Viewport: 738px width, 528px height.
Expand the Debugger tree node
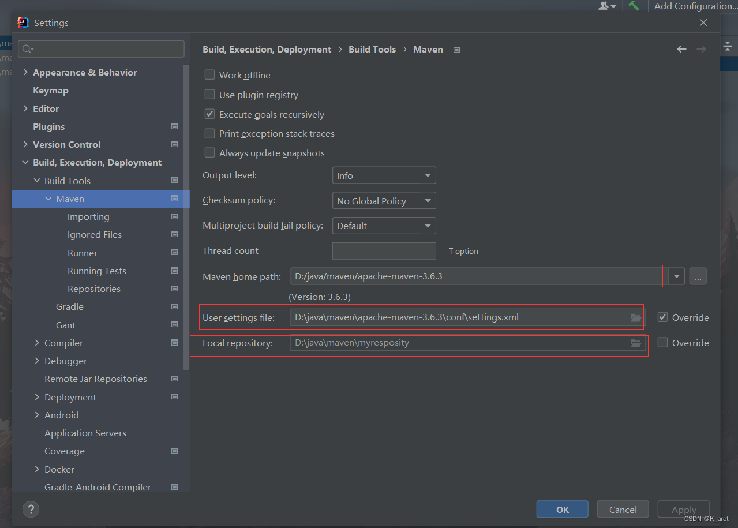click(37, 361)
